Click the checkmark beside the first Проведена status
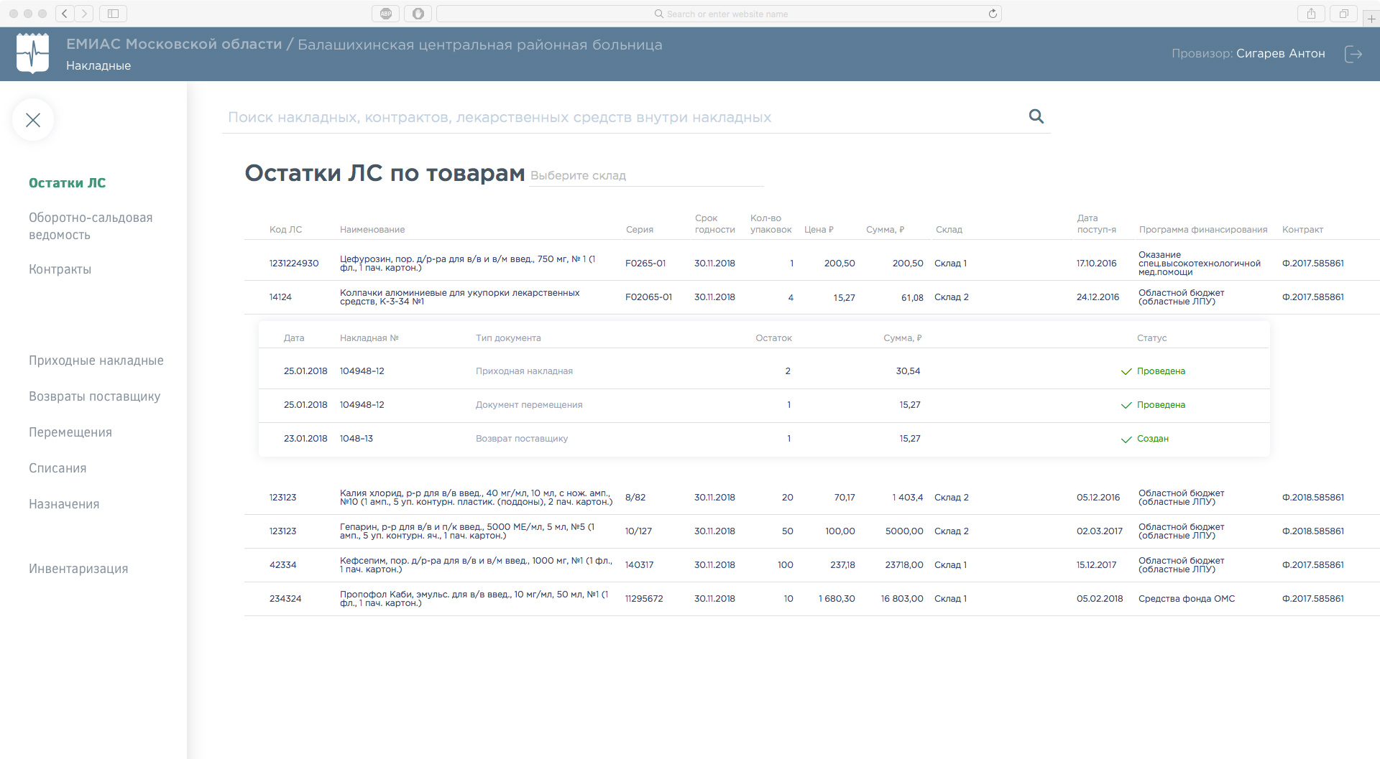Image resolution: width=1380 pixels, height=759 pixels. tap(1126, 372)
